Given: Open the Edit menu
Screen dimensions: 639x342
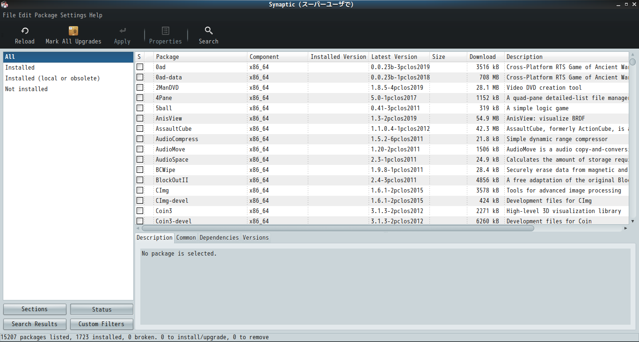Looking at the screenshot, I should pos(25,15).
